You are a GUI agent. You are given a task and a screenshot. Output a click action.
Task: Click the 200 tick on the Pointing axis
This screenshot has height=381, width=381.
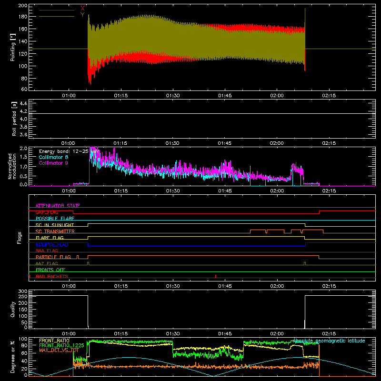point(23,6)
